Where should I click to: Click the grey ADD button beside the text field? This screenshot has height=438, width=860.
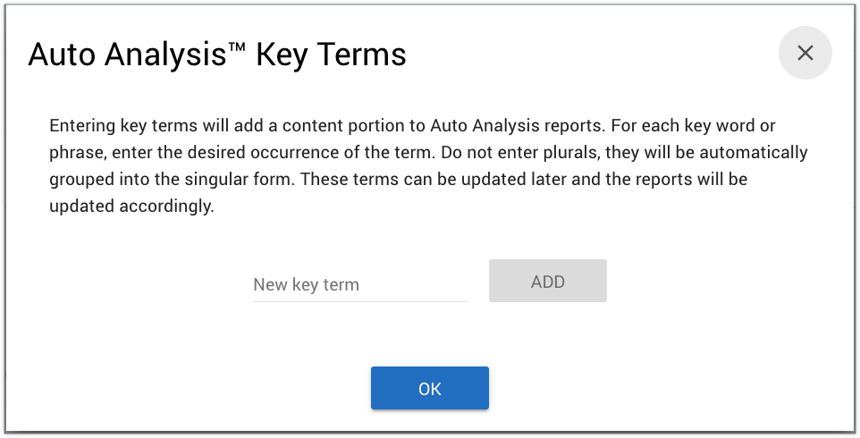click(x=547, y=282)
